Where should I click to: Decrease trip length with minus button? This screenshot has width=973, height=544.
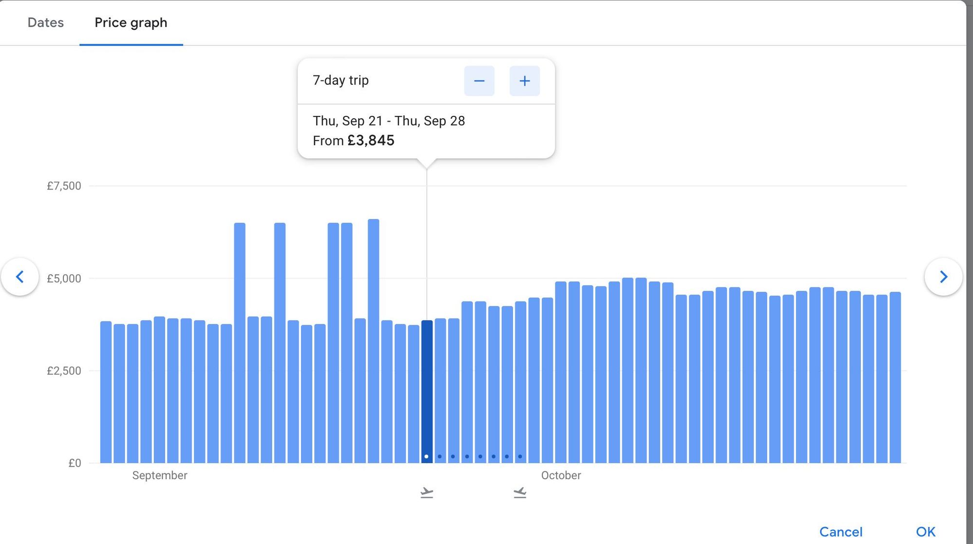click(x=479, y=81)
